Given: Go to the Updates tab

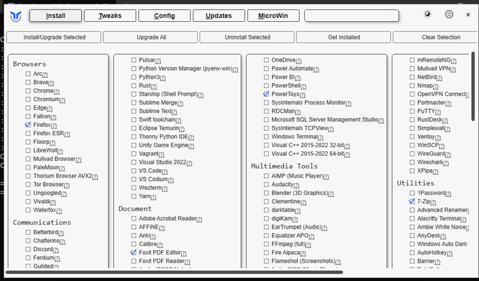Looking at the screenshot, I should pos(218,16).
